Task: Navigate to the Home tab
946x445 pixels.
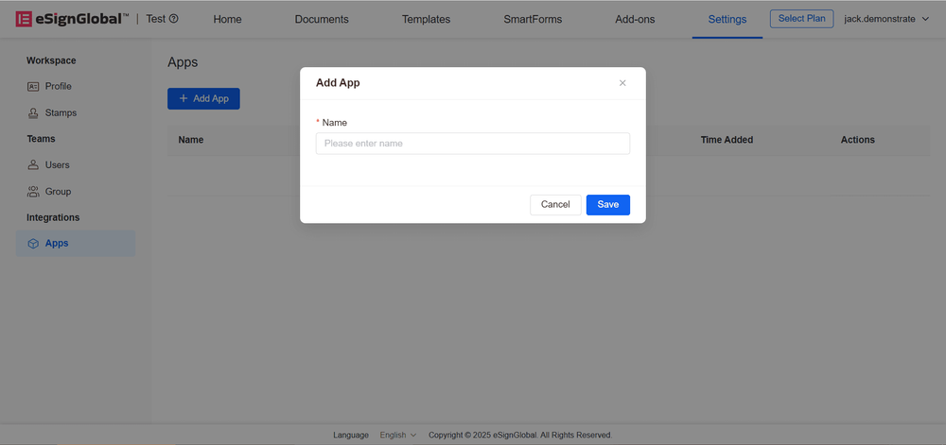Action: (x=227, y=19)
